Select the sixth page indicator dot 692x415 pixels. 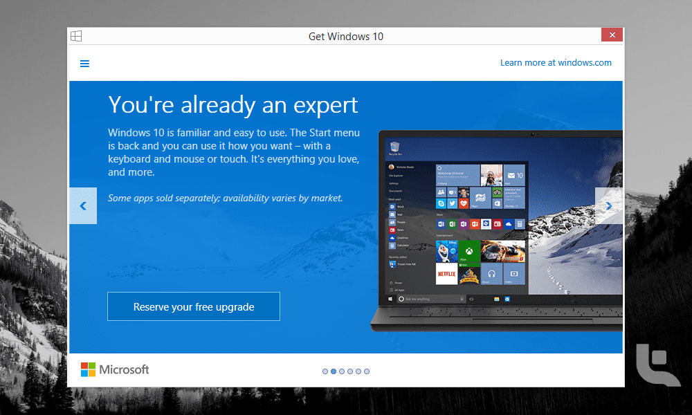(367, 371)
